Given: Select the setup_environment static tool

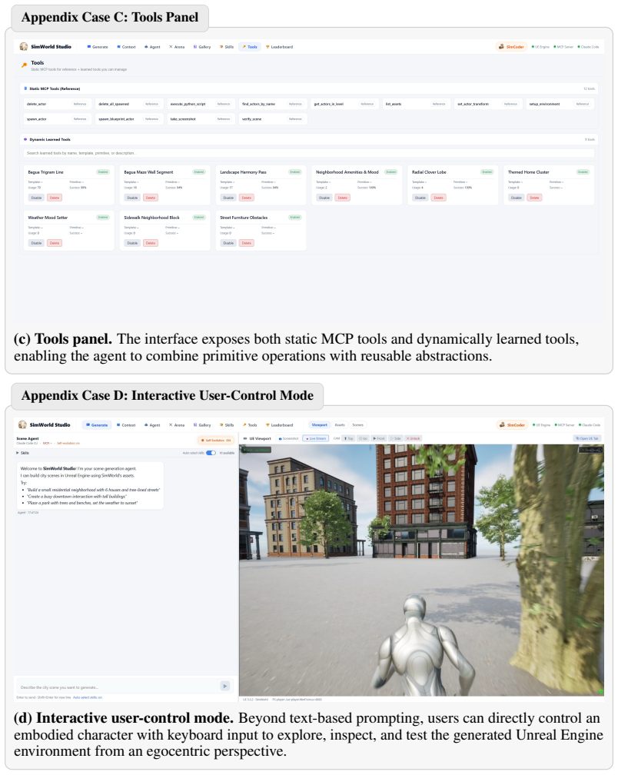Looking at the screenshot, I should tap(560, 105).
